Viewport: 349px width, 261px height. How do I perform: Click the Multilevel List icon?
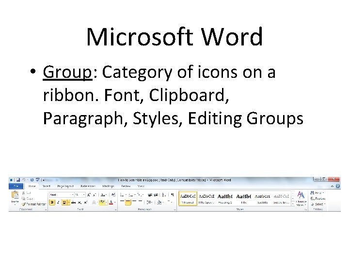[140, 195]
